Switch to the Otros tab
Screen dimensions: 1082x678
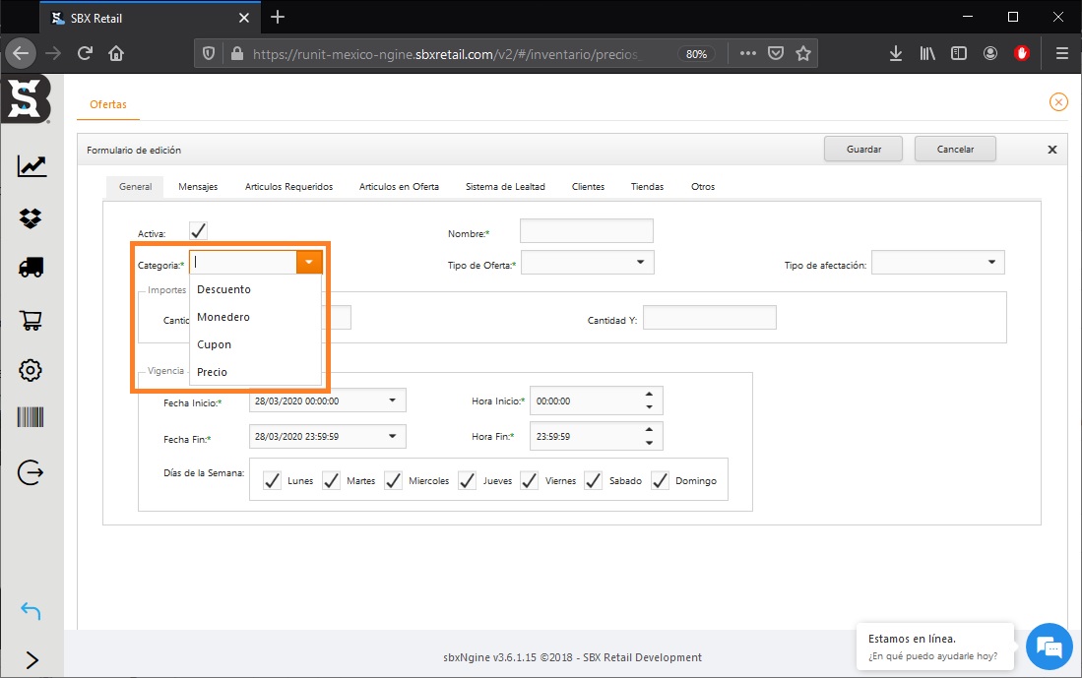click(703, 187)
